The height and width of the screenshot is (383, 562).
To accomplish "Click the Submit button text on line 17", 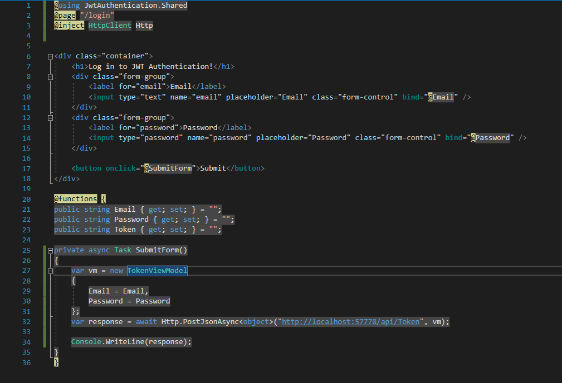I will tap(213, 168).
